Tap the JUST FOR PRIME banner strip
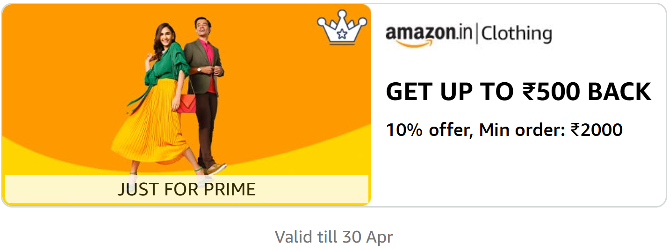This screenshot has width=669, height=251. click(x=187, y=189)
